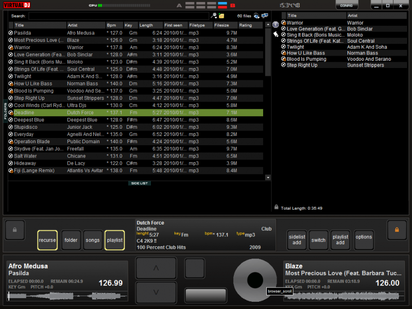
Task: Toggle the recurse button
Action: coord(47,240)
